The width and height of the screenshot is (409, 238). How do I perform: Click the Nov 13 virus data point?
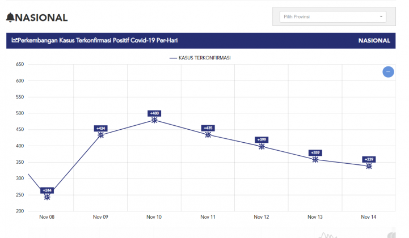(x=315, y=159)
